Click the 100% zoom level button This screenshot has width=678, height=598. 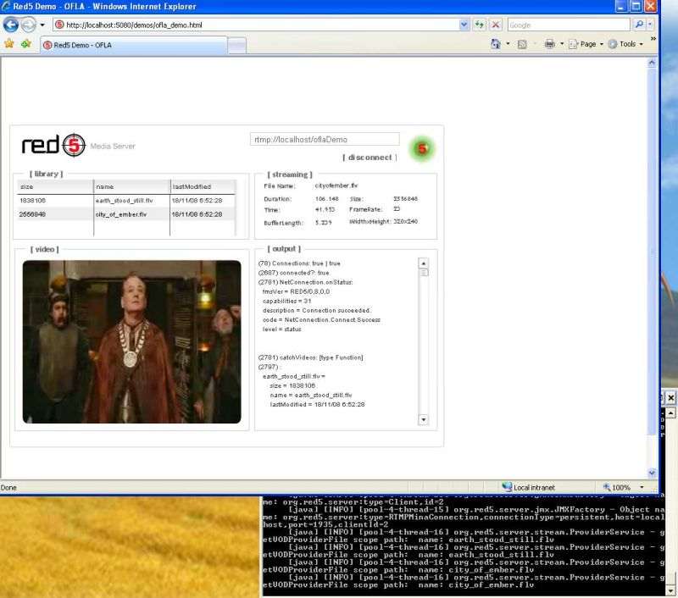(x=617, y=487)
